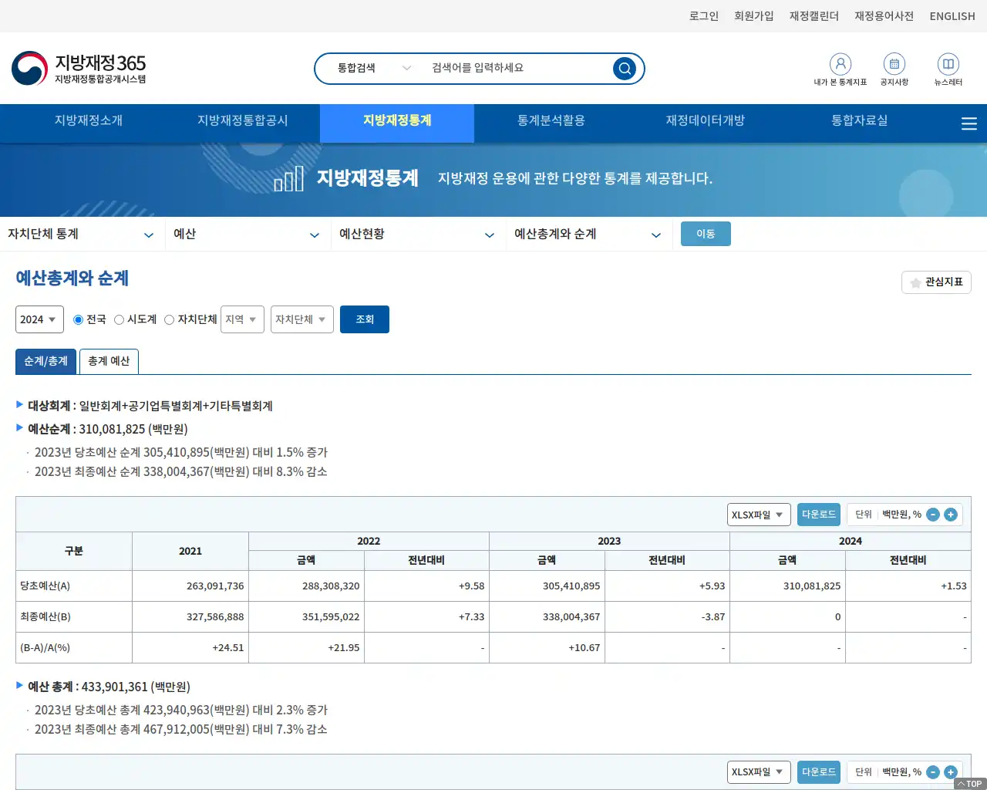Click 회원가입 link
Image resolution: width=987 pixels, height=790 pixels.
pos(754,16)
